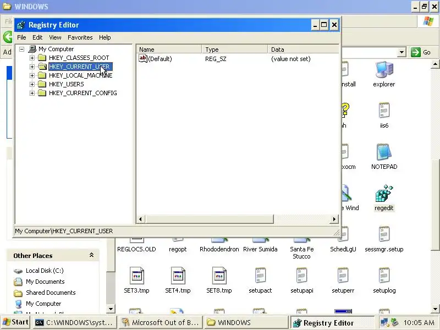Select the setupact file icon
This screenshot has width=440, height=330.
(260, 276)
